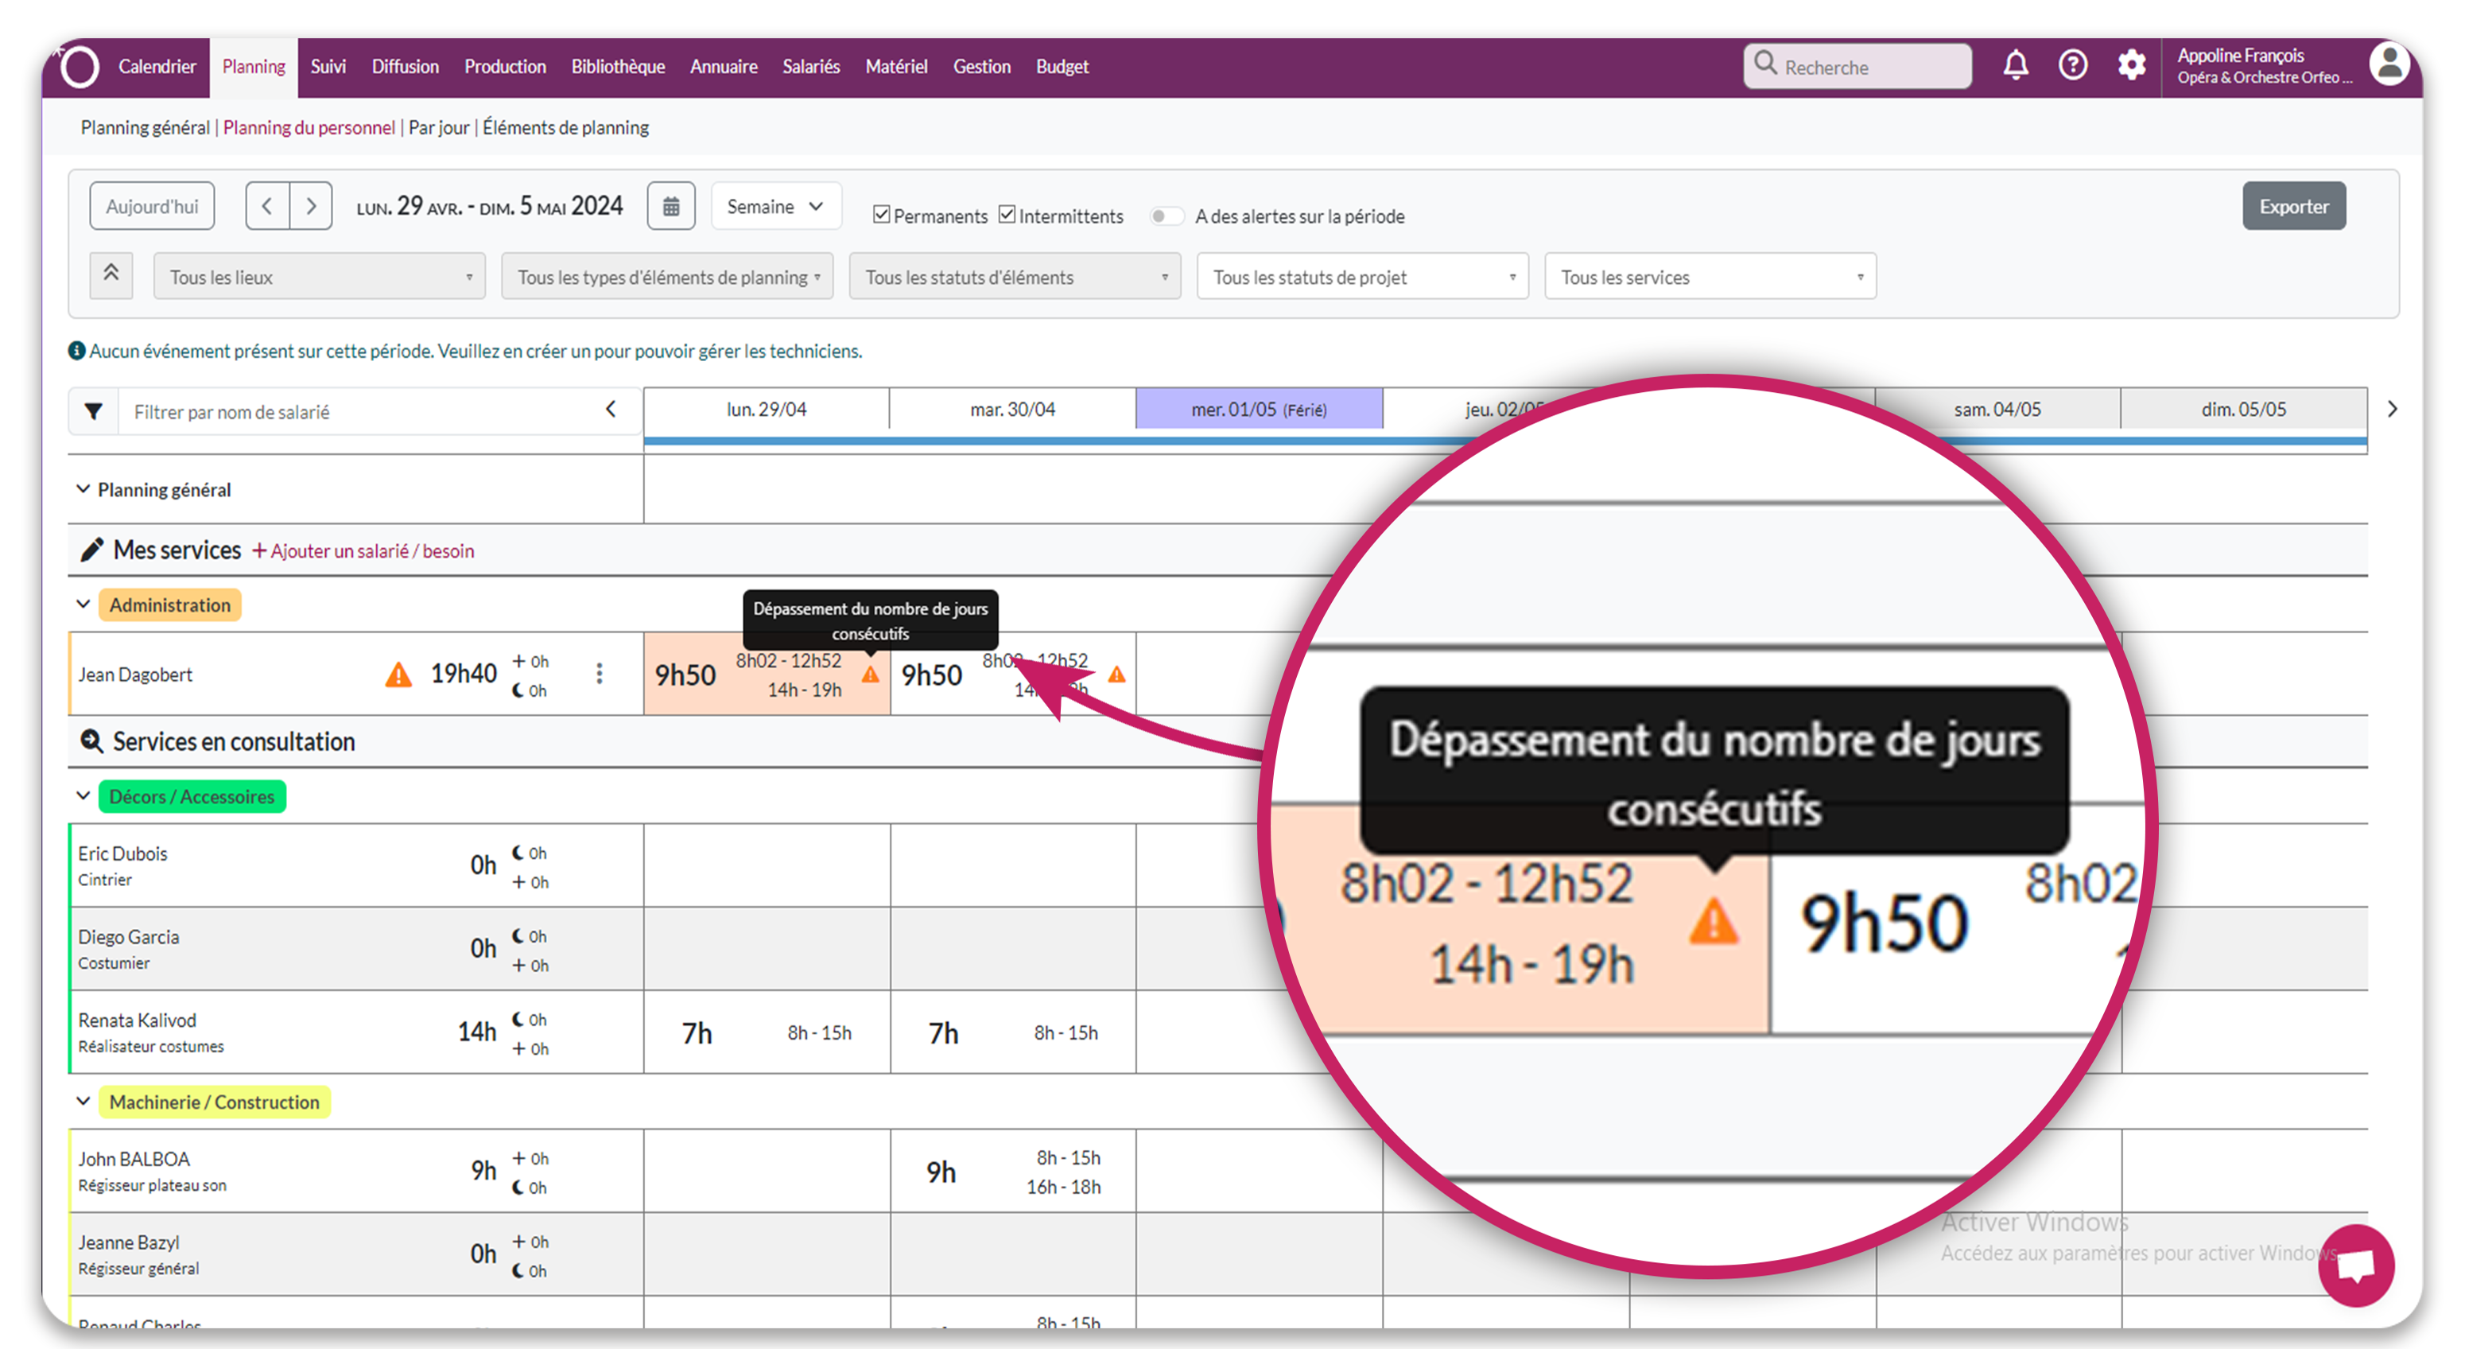Collapse the Machinerie / Construction group
Image resolution: width=2465 pixels, height=1349 pixels.
pyautogui.click(x=83, y=1101)
